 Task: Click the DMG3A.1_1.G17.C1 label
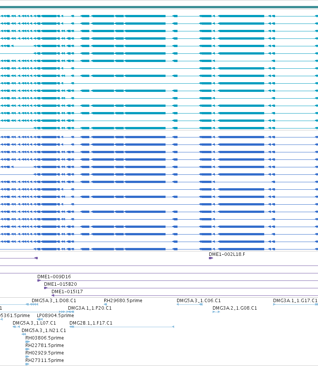[295, 300]
